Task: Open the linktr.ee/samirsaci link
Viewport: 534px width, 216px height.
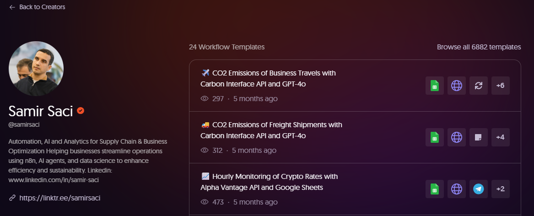Action: click(x=59, y=198)
